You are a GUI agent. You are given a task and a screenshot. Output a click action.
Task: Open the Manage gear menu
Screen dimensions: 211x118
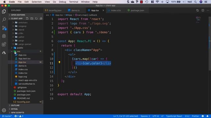[x=4, y=110]
